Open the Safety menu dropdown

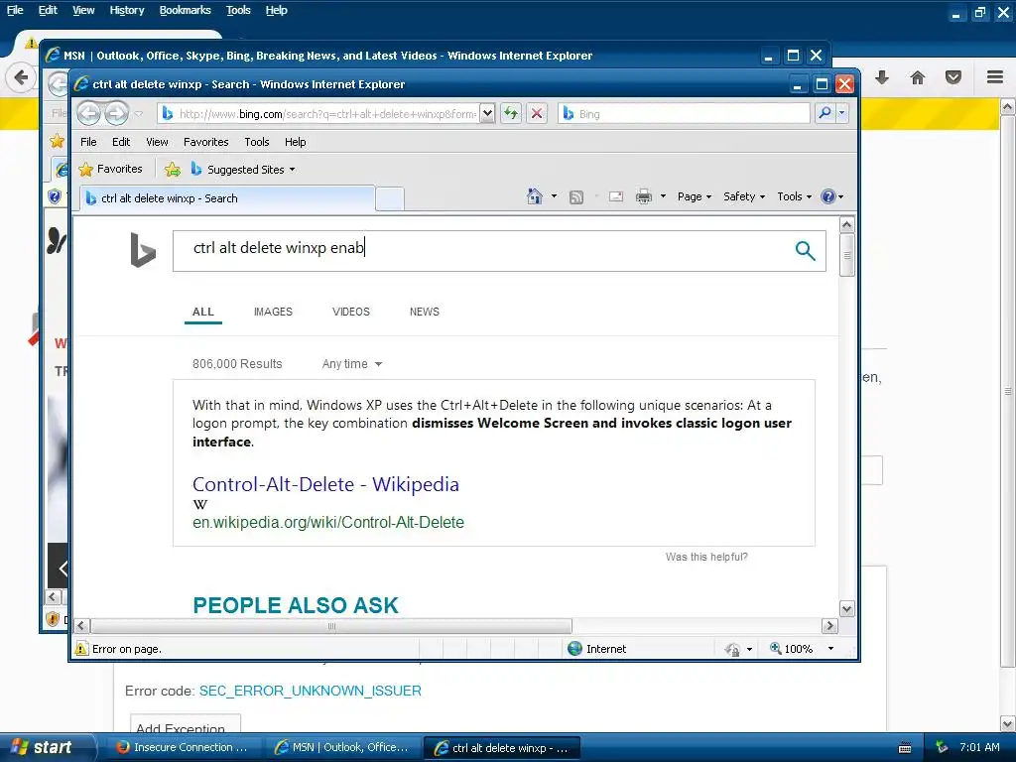744,196
